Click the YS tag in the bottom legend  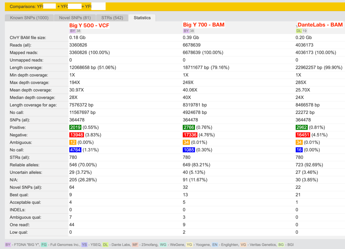click(84, 245)
